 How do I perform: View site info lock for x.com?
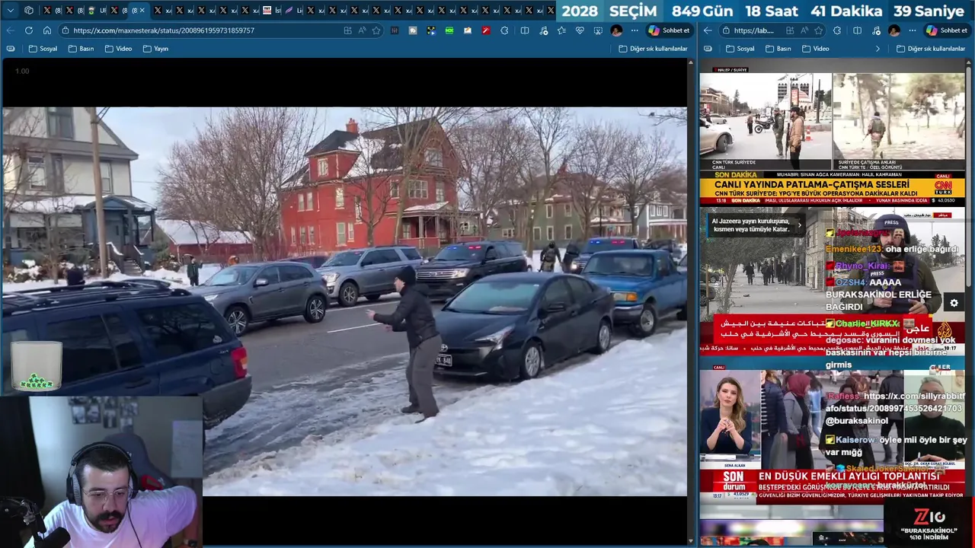(x=66, y=30)
